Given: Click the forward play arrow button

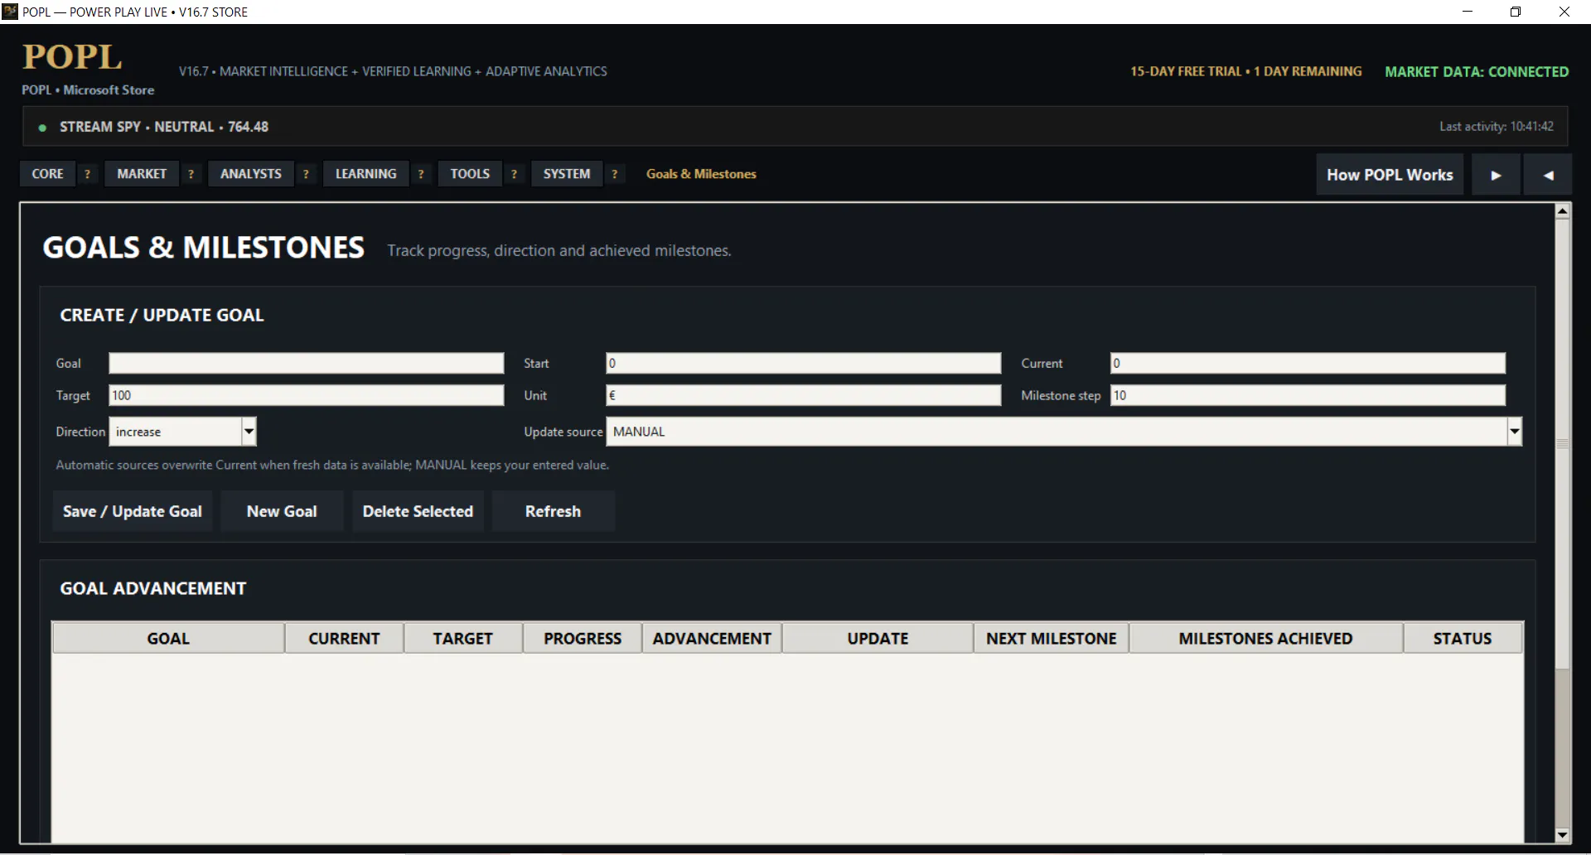Looking at the screenshot, I should tap(1496, 175).
